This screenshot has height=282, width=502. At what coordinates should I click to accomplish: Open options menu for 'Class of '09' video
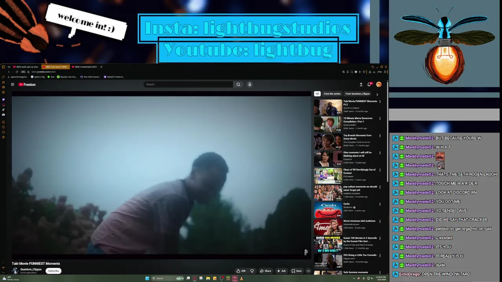380,170
